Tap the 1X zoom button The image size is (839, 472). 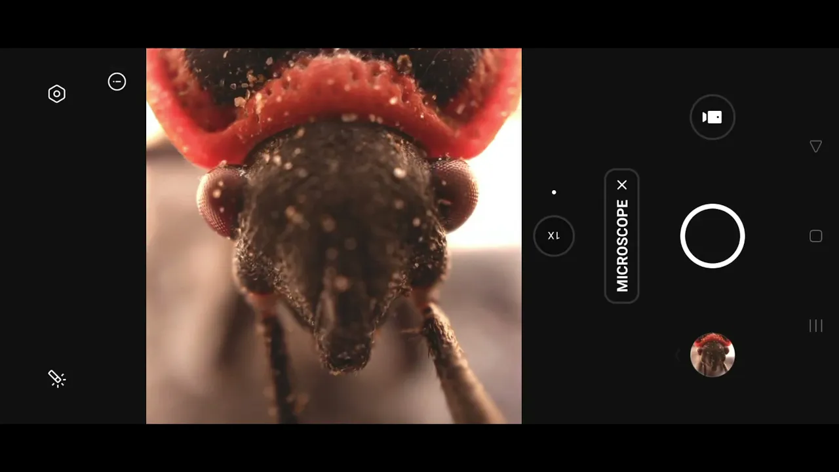(554, 236)
